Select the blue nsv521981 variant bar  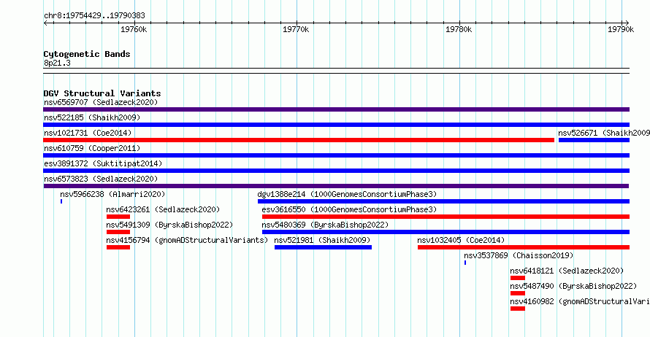point(323,247)
